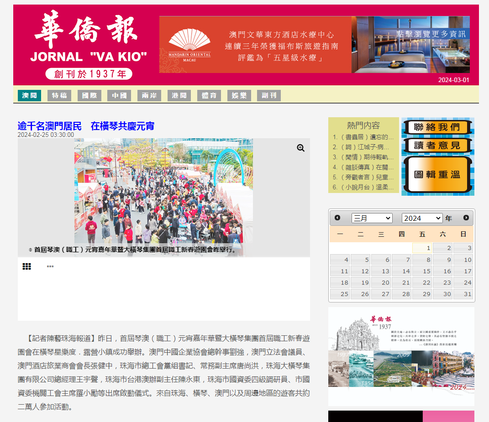This screenshot has height=422, width=489.
Task: Open the 國際 news section
Action: 89,95
